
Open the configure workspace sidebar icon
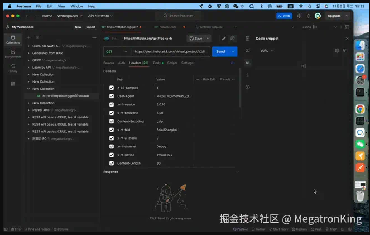(13, 84)
